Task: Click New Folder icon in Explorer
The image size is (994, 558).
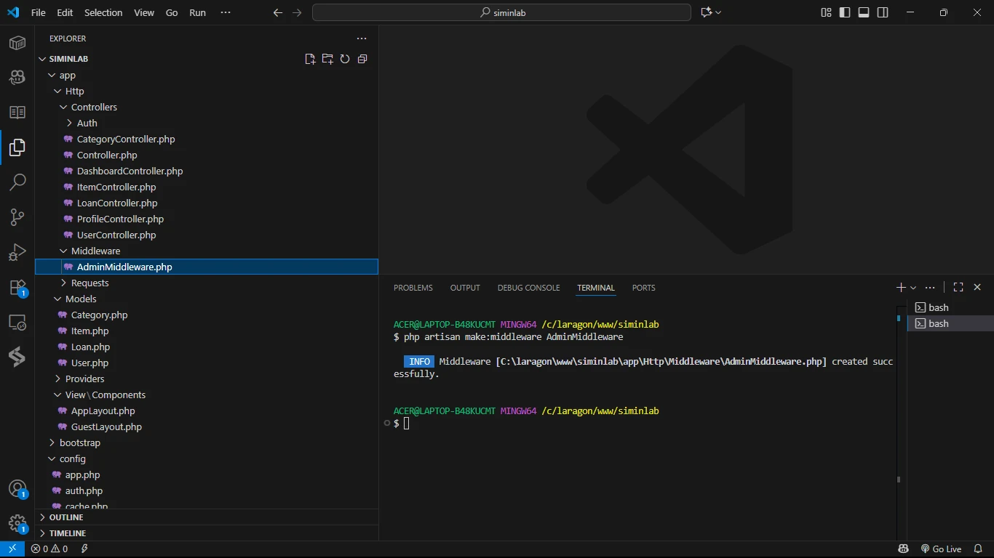Action: click(327, 59)
